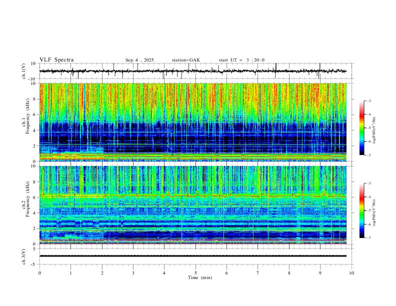This screenshot has height=306, width=396.
Task: Click the '-7' tick on lower colorbar
Action: pos(368,238)
